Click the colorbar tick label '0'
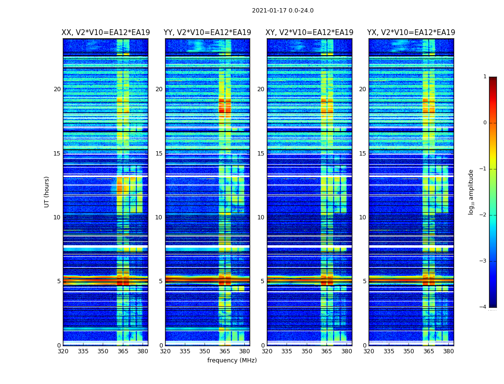 point(485,123)
